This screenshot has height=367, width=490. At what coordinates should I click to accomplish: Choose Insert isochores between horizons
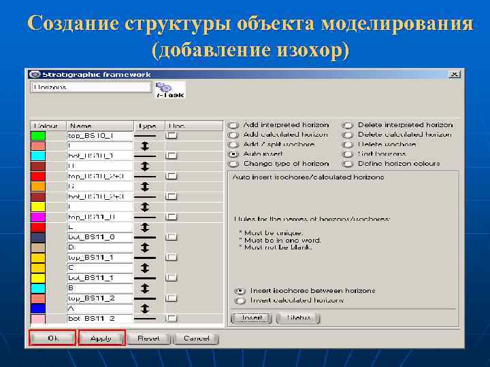tap(240, 291)
